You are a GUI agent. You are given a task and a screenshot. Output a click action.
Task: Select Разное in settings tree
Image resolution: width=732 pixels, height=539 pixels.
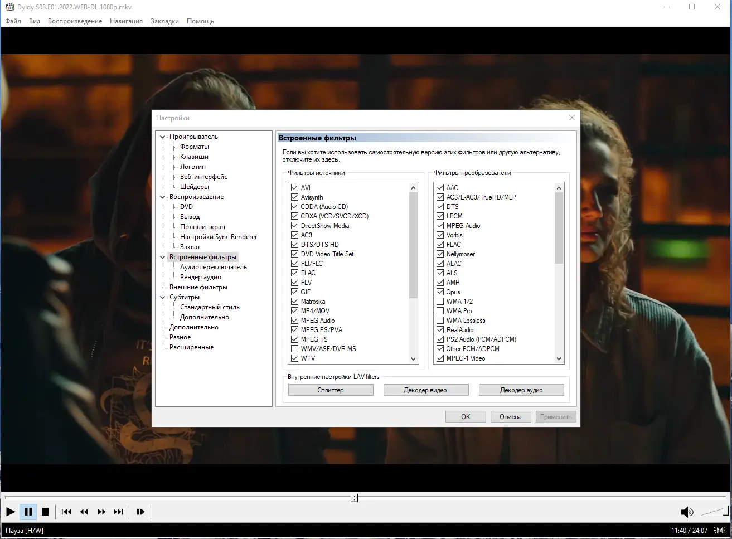click(180, 337)
